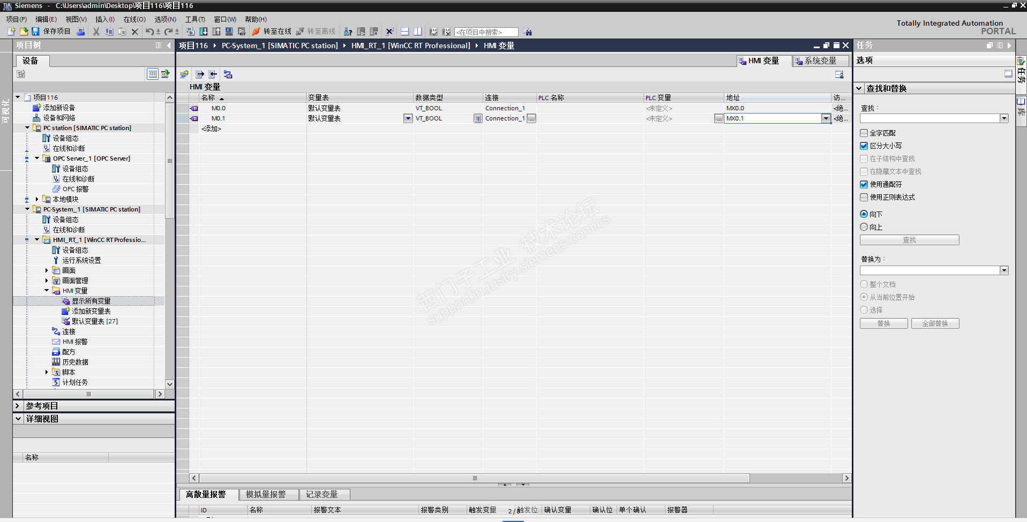1027x522 pixels.
Task: Enable the 使用正则表达式 checkbox
Action: (864, 197)
